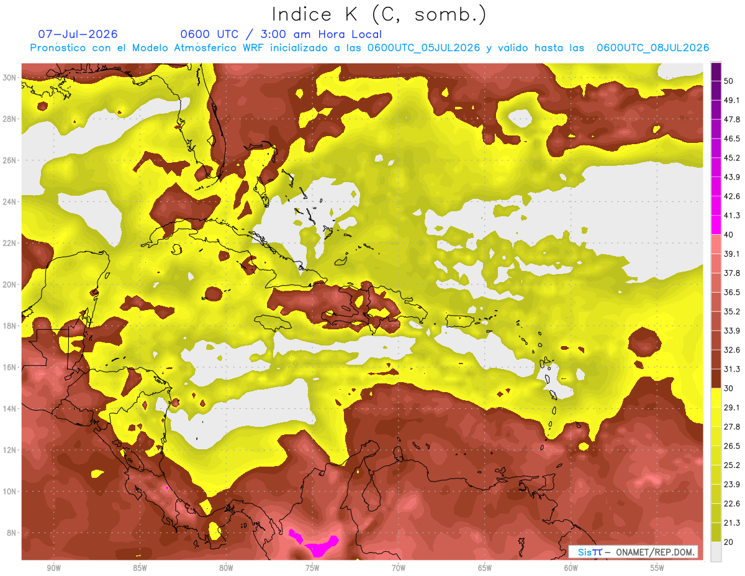
Task: Click the "50" value on the color scale
Action: (x=729, y=81)
